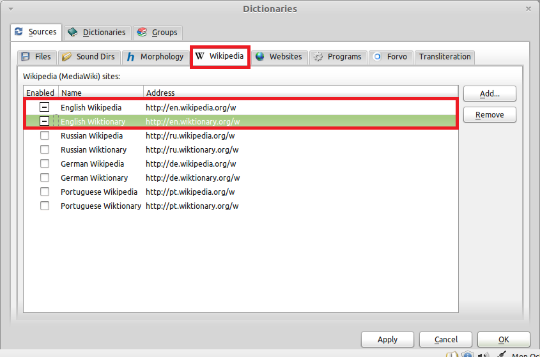Click the blue h Morphology icon
This screenshot has height=357, width=540.
(x=130, y=57)
